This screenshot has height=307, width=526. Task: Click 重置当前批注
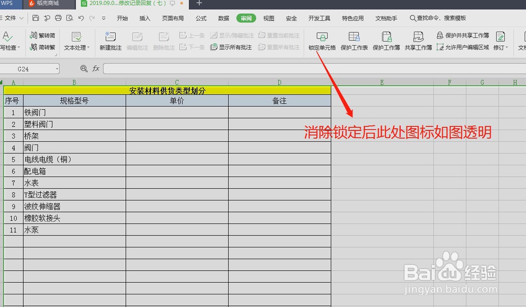coord(279,35)
